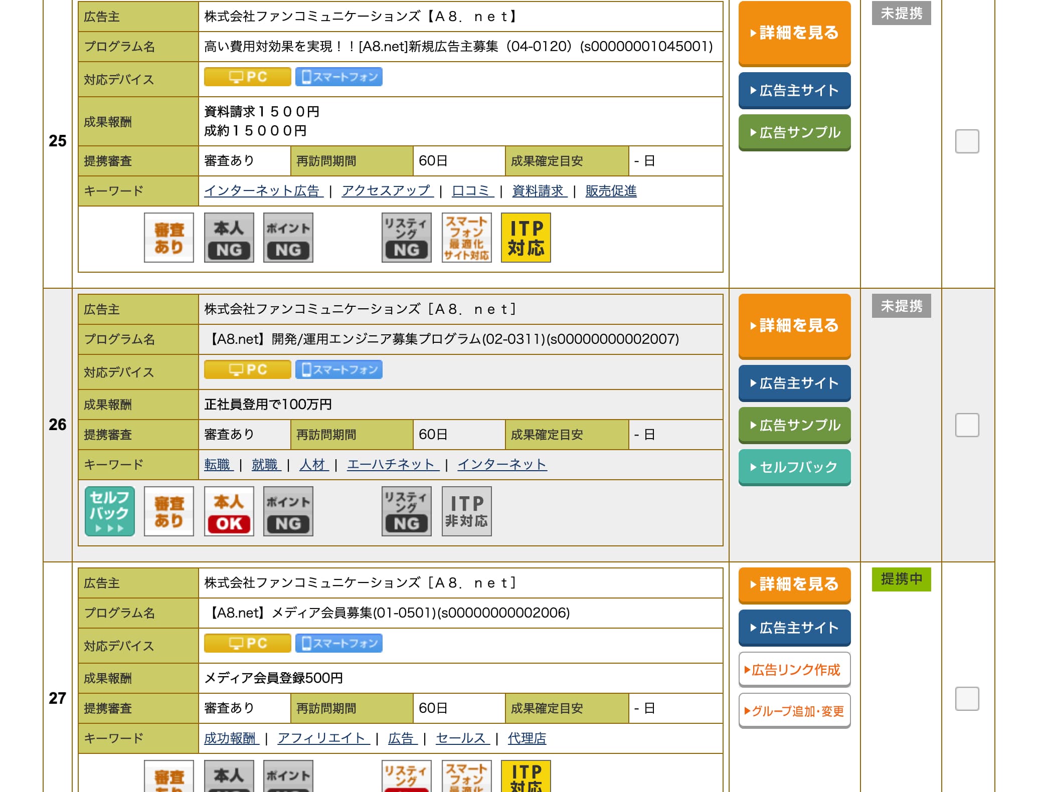Screen dimensions: 1038x792
Task: Click row number 26
Action: click(58, 425)
